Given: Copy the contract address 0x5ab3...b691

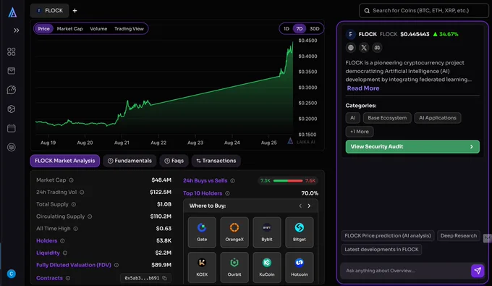Looking at the screenshot, I should coord(164,278).
